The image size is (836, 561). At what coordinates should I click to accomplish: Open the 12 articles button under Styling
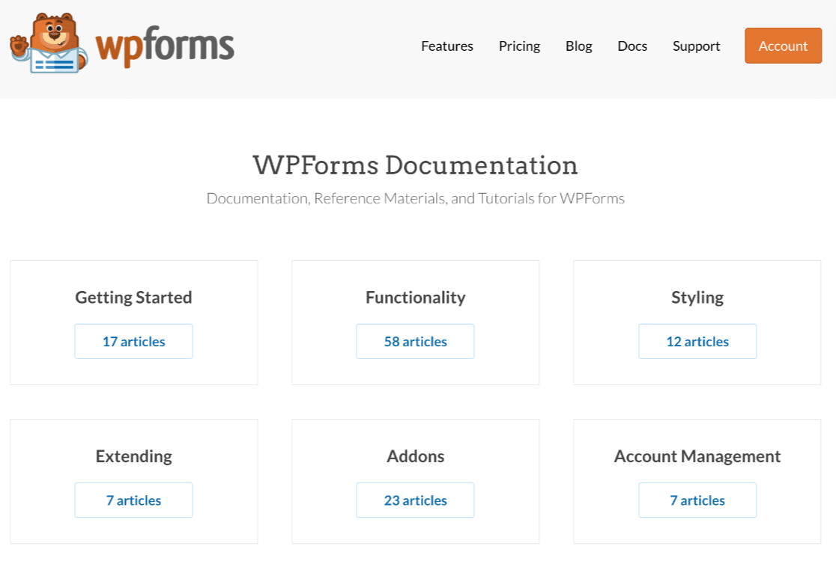[697, 341]
